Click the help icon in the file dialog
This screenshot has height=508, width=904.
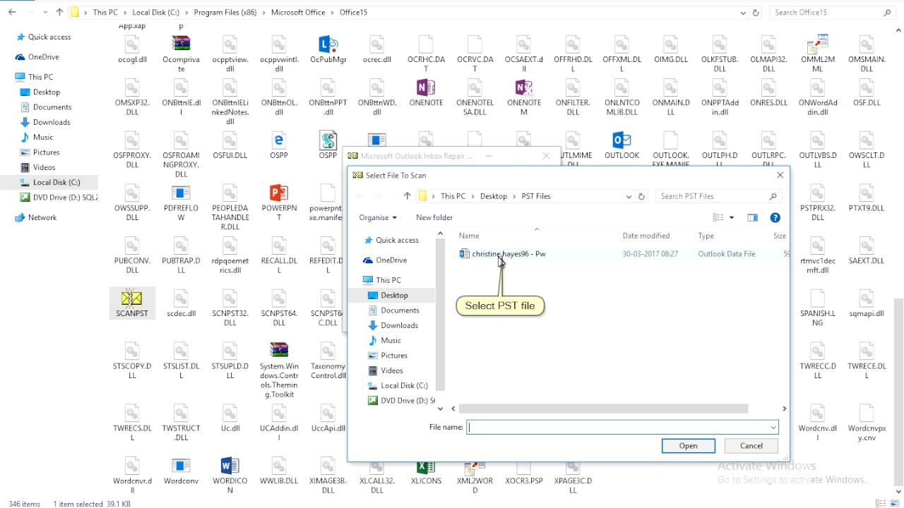pos(775,217)
